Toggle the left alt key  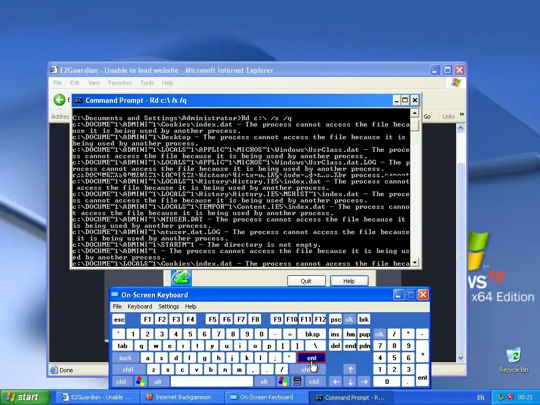[158, 382]
